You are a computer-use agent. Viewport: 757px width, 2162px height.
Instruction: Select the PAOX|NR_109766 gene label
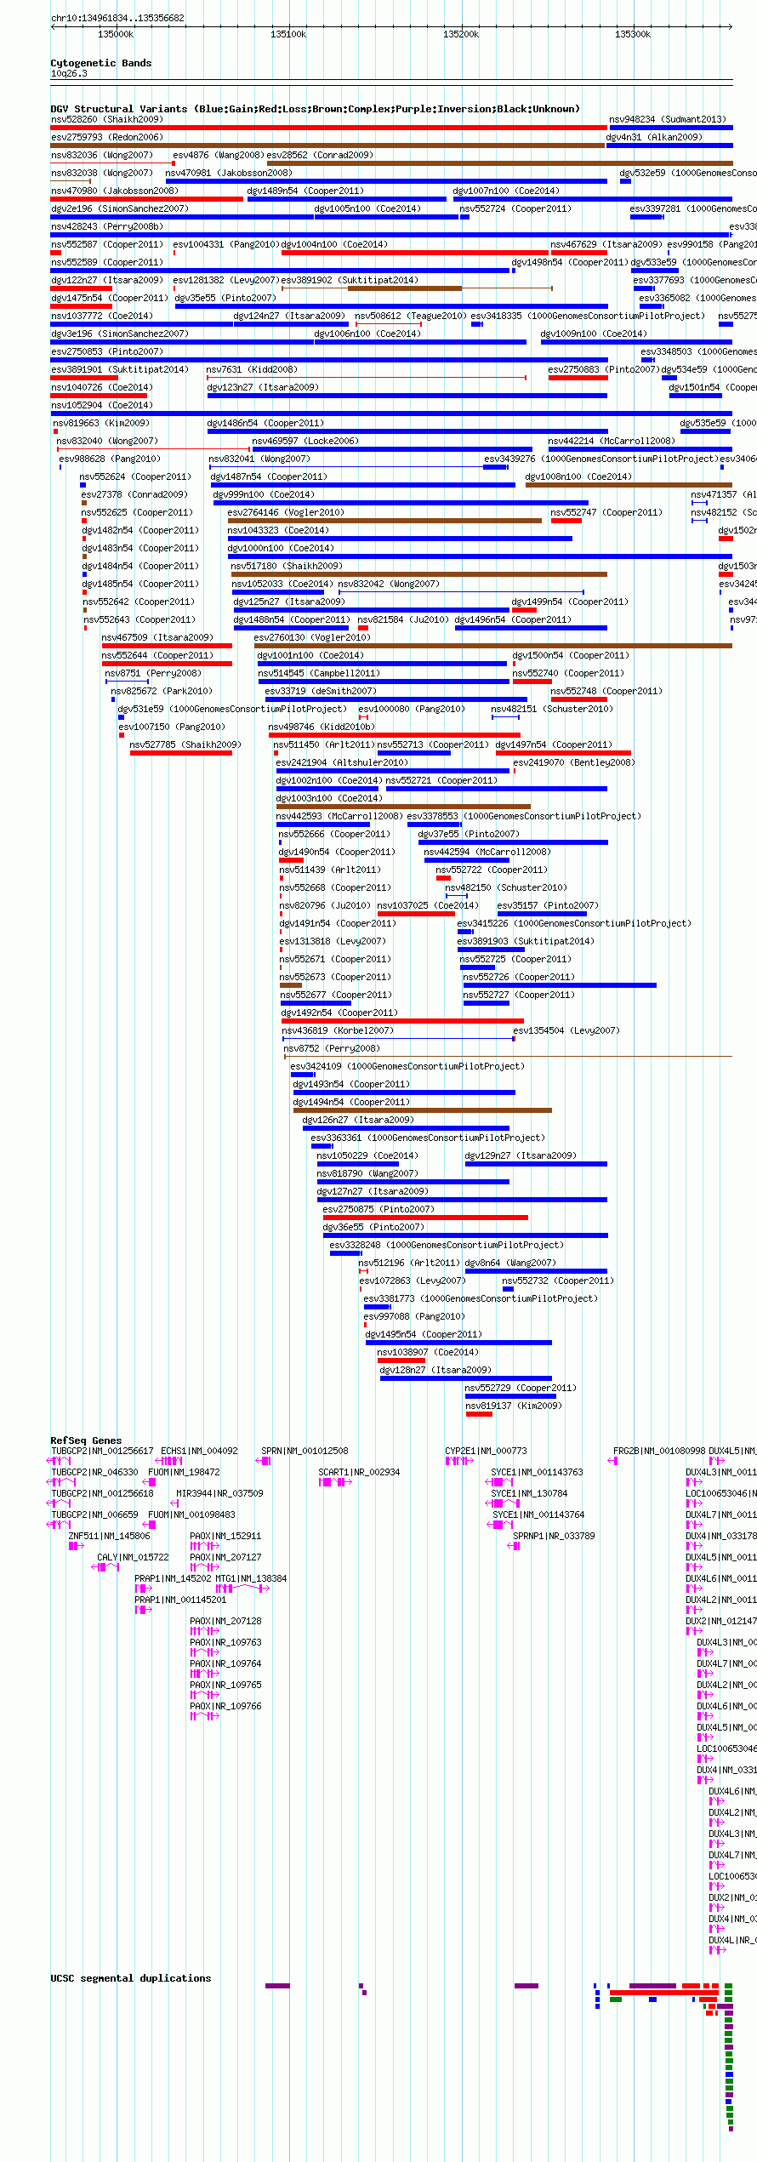225,1706
